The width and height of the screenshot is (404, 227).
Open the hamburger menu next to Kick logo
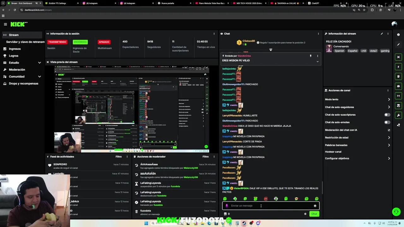click(5, 24)
